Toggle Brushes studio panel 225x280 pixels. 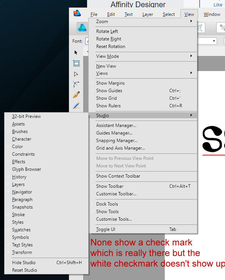click(x=46, y=131)
